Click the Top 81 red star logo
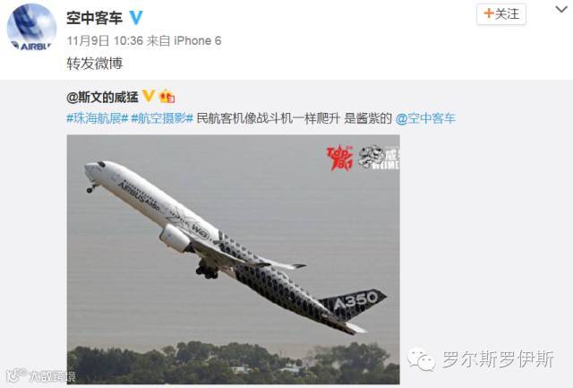Screen dimensions: 573x388 (x=340, y=158)
